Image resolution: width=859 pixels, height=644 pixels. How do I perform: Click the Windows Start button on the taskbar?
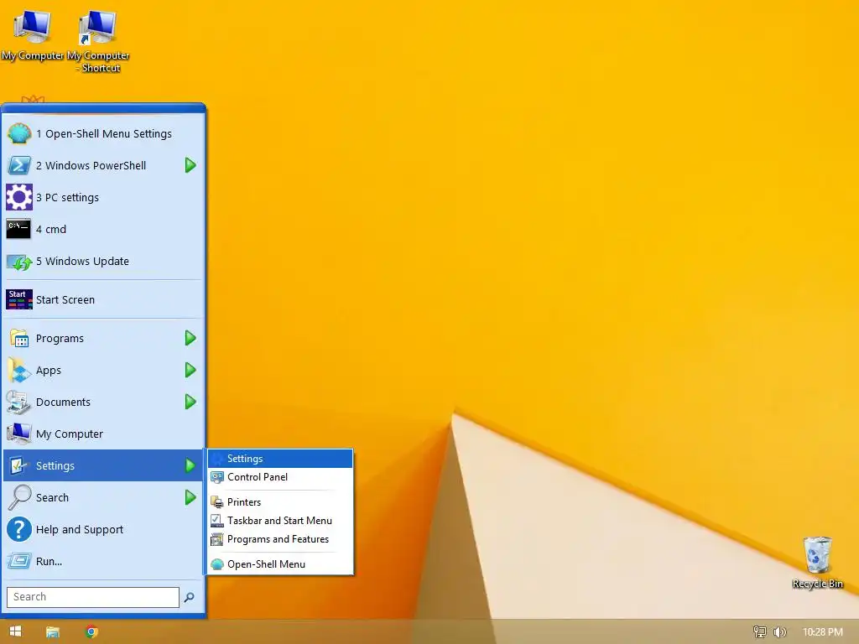[x=15, y=631]
